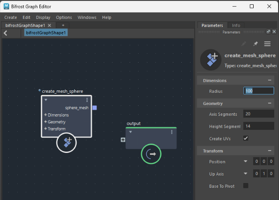Switch to the Parameters tab
The width and height of the screenshot is (279, 200).
212,25
